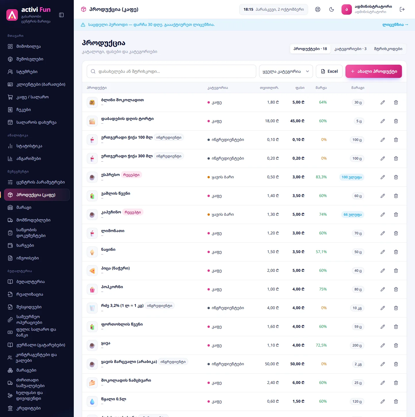Delete the ვაშლის წვენი product

[x=396, y=196]
